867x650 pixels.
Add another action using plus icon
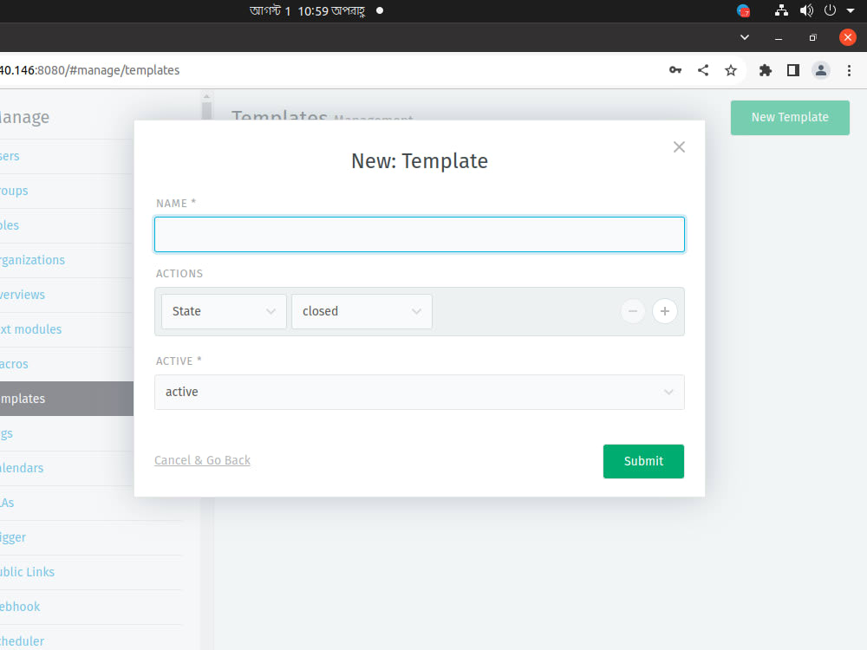pyautogui.click(x=664, y=311)
